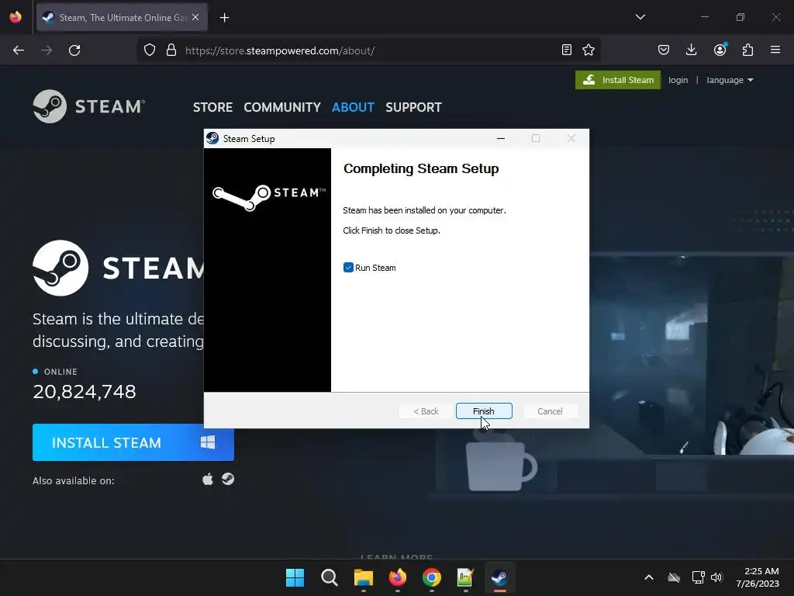Screen dimensions: 794x596
Task: Click the Steam logo in page header
Action: coord(89,106)
